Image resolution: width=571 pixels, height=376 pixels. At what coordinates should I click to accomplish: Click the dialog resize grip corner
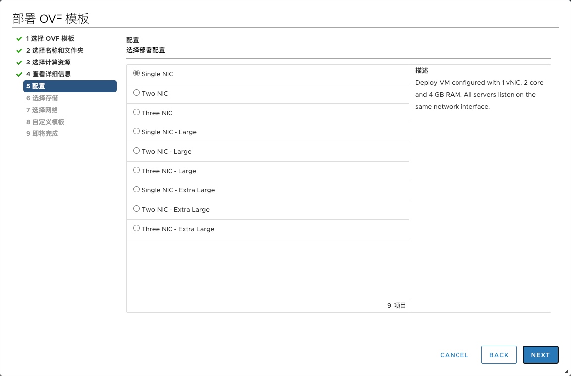click(566, 371)
